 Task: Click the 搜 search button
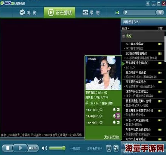click(160, 12)
